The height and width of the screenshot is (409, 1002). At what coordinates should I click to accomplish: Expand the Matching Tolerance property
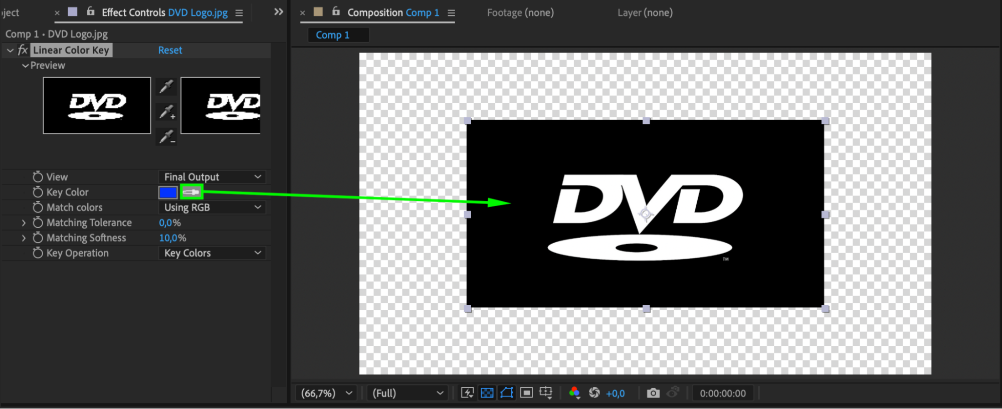(24, 223)
